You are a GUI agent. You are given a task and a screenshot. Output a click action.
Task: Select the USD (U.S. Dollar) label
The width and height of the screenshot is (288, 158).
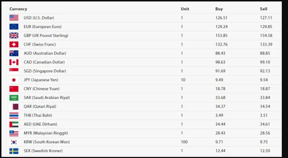click(39, 18)
